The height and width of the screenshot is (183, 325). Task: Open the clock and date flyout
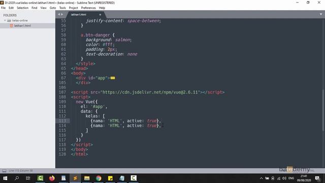(x=304, y=178)
